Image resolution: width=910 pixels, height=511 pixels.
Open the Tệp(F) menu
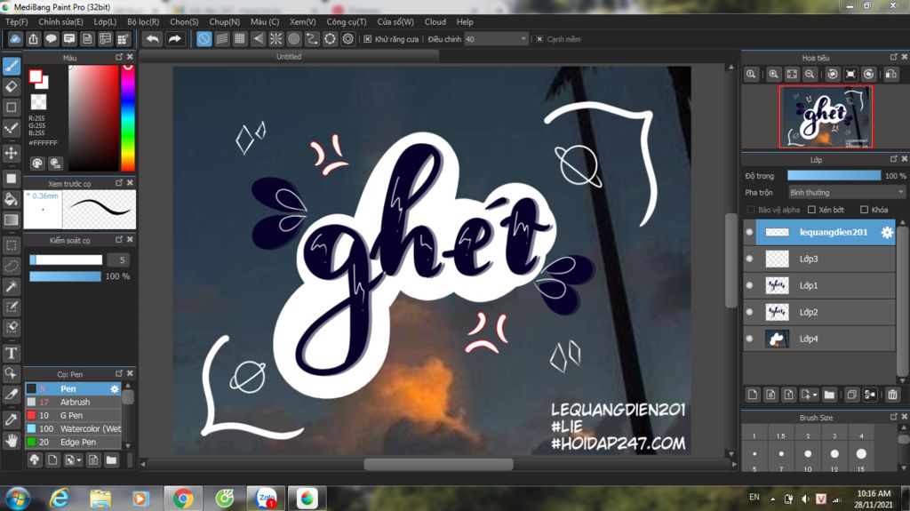click(17, 21)
